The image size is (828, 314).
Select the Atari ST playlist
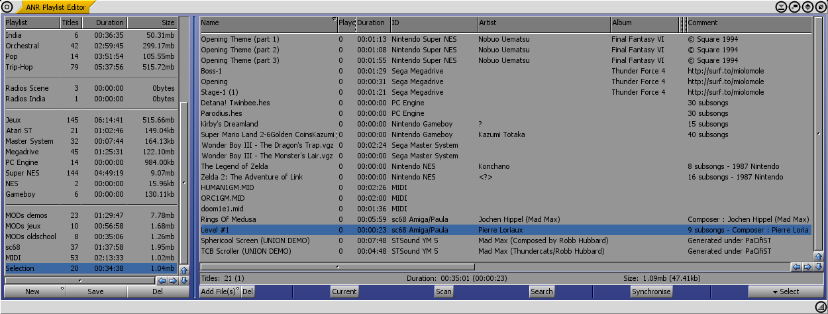click(x=91, y=131)
